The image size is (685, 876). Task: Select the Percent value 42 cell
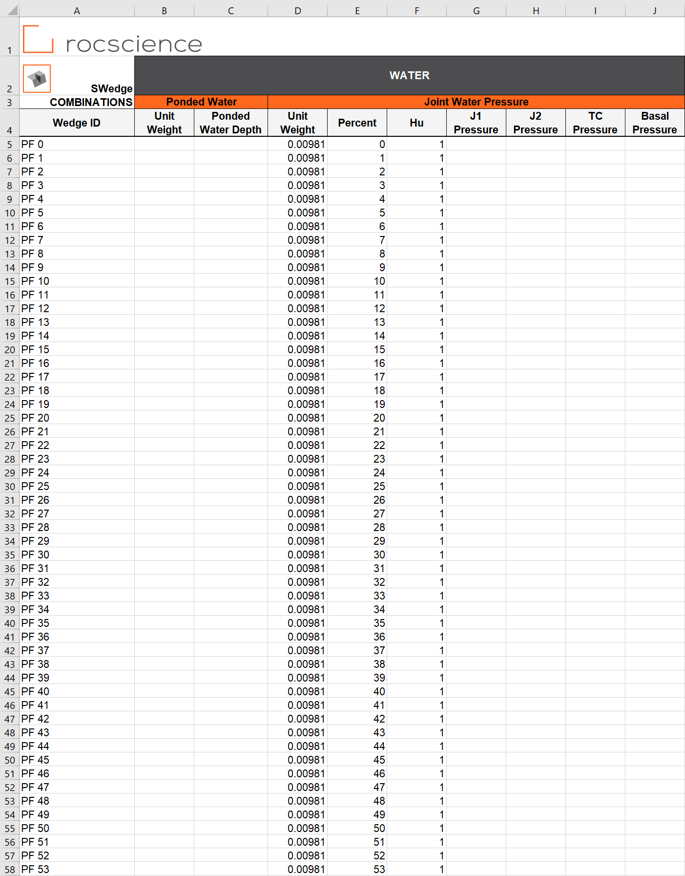357,719
